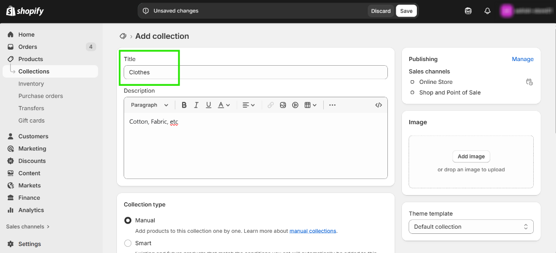
Task: Schedule Online Store publishing date
Action: [529, 82]
